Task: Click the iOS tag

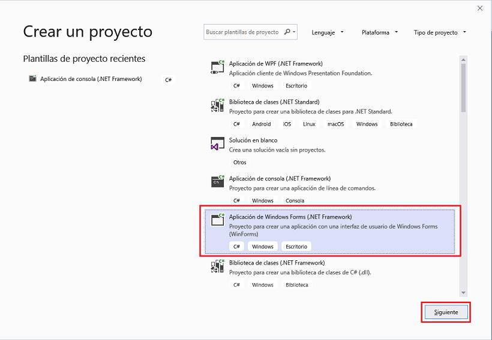Action: click(287, 124)
